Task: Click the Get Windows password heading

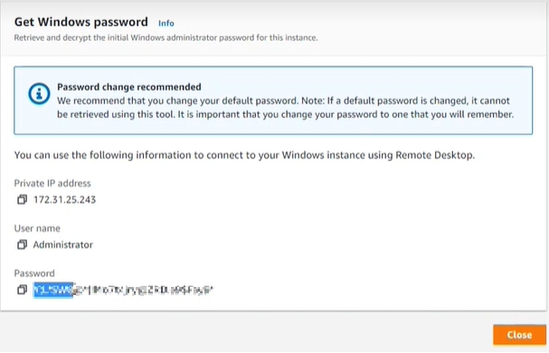Action: [x=80, y=22]
